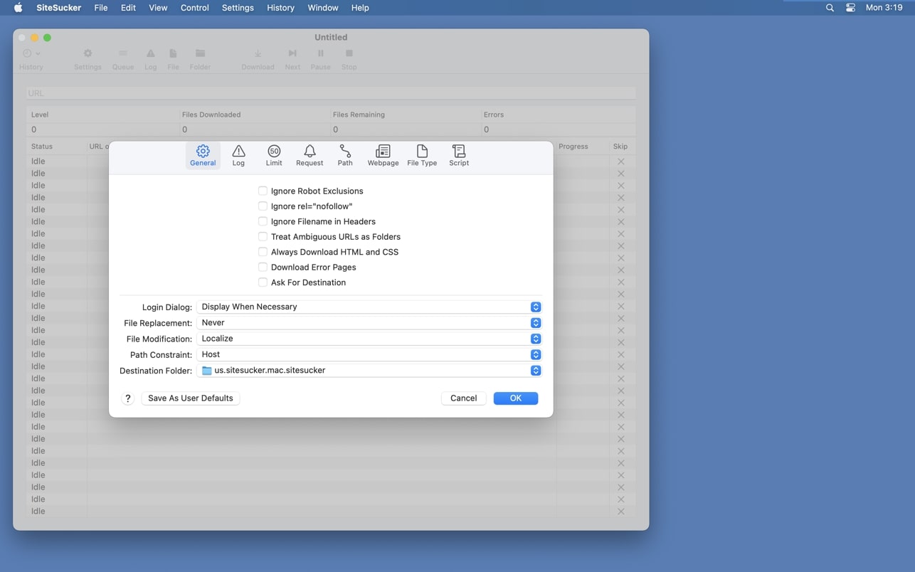The width and height of the screenshot is (915, 572).
Task: Show the File Type settings
Action: coord(422,155)
